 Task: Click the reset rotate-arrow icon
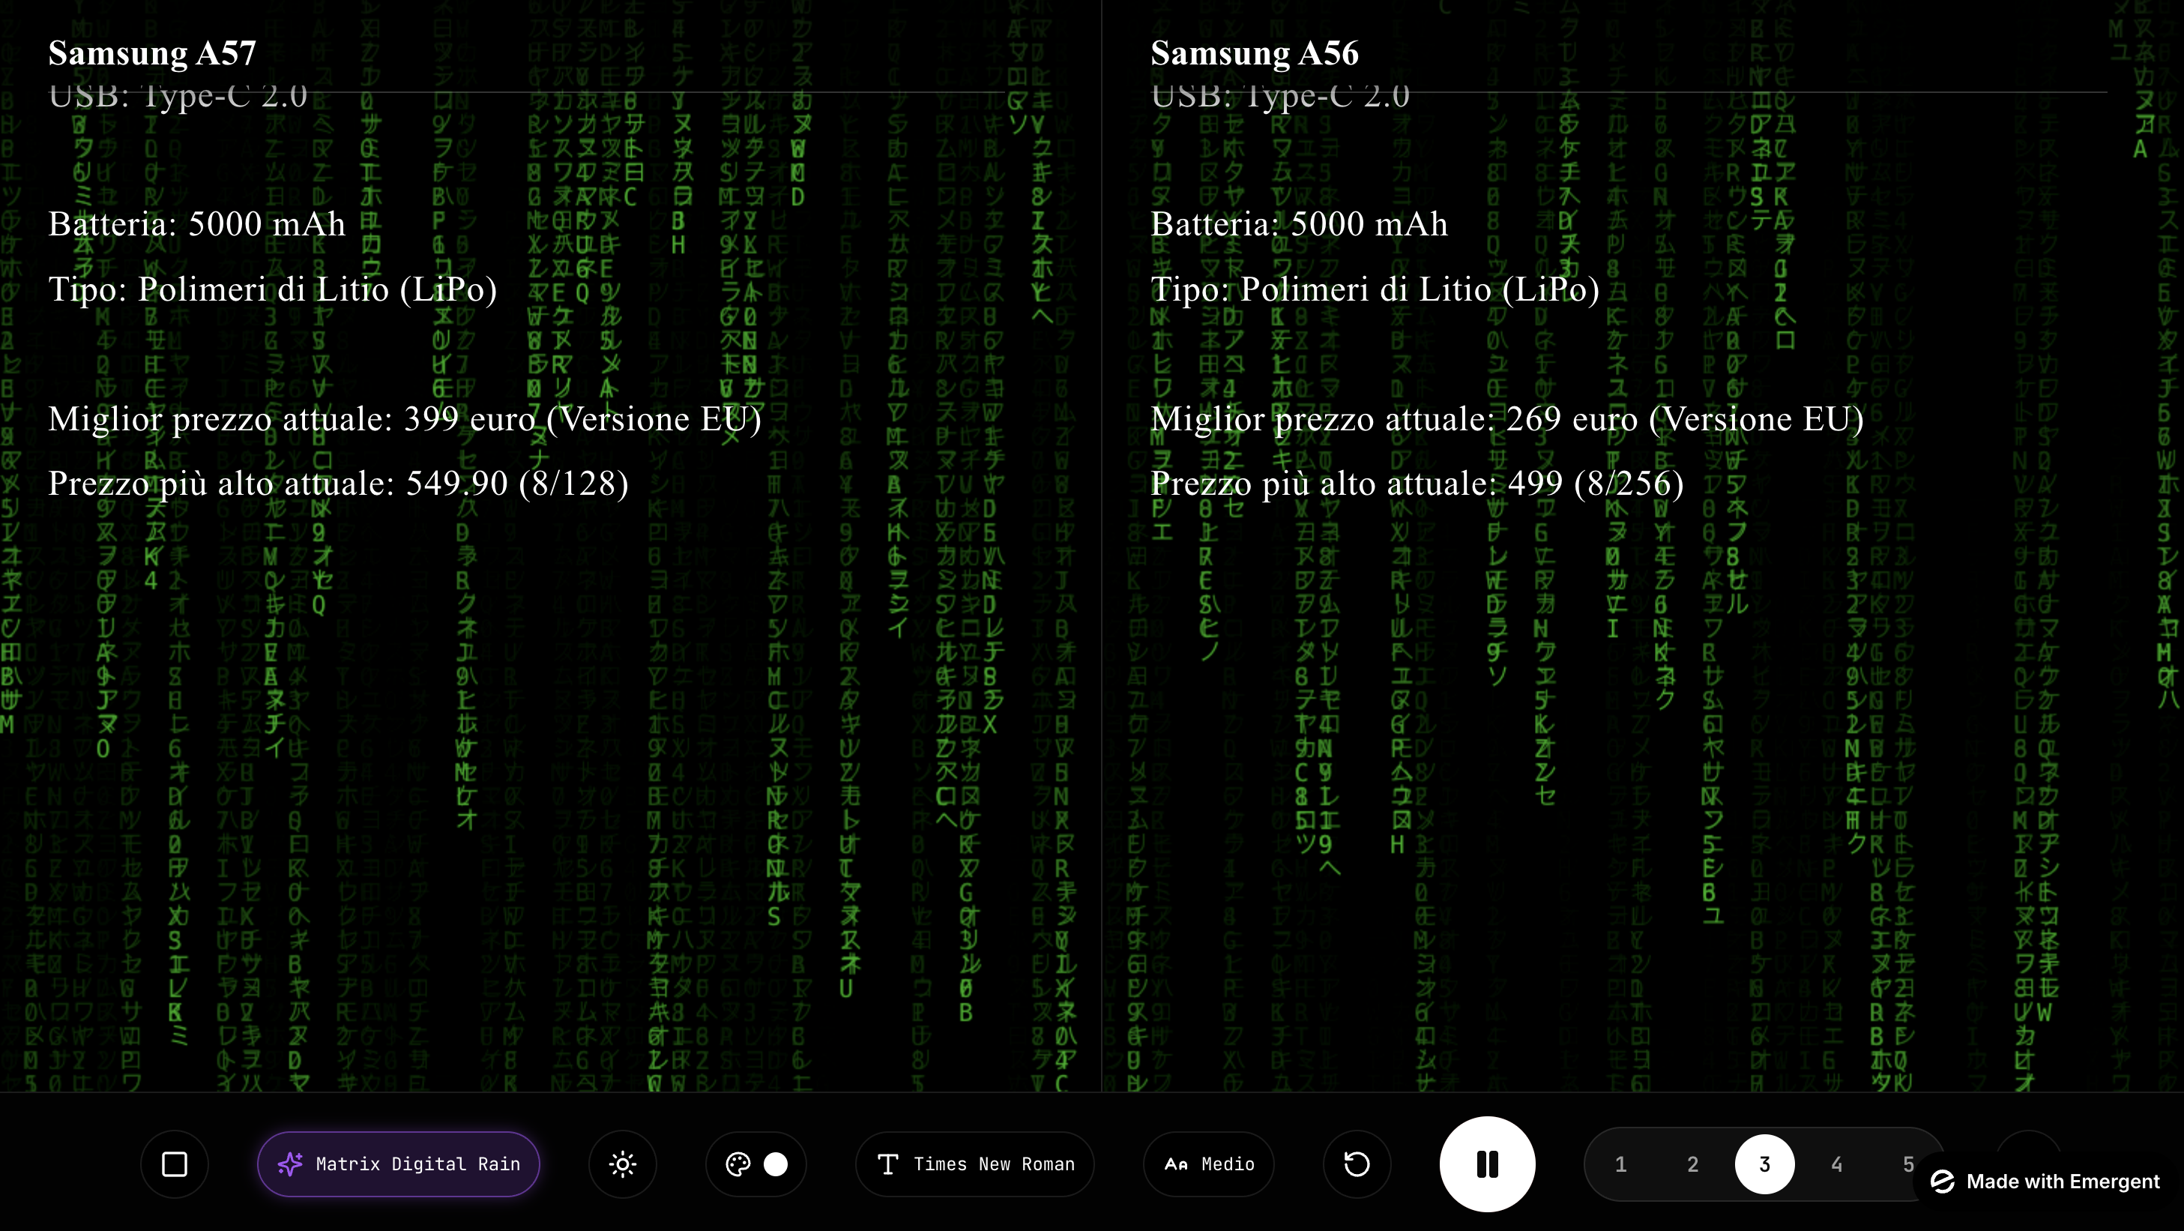coord(1357,1164)
